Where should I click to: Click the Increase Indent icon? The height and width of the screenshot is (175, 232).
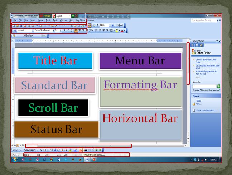click(107, 30)
